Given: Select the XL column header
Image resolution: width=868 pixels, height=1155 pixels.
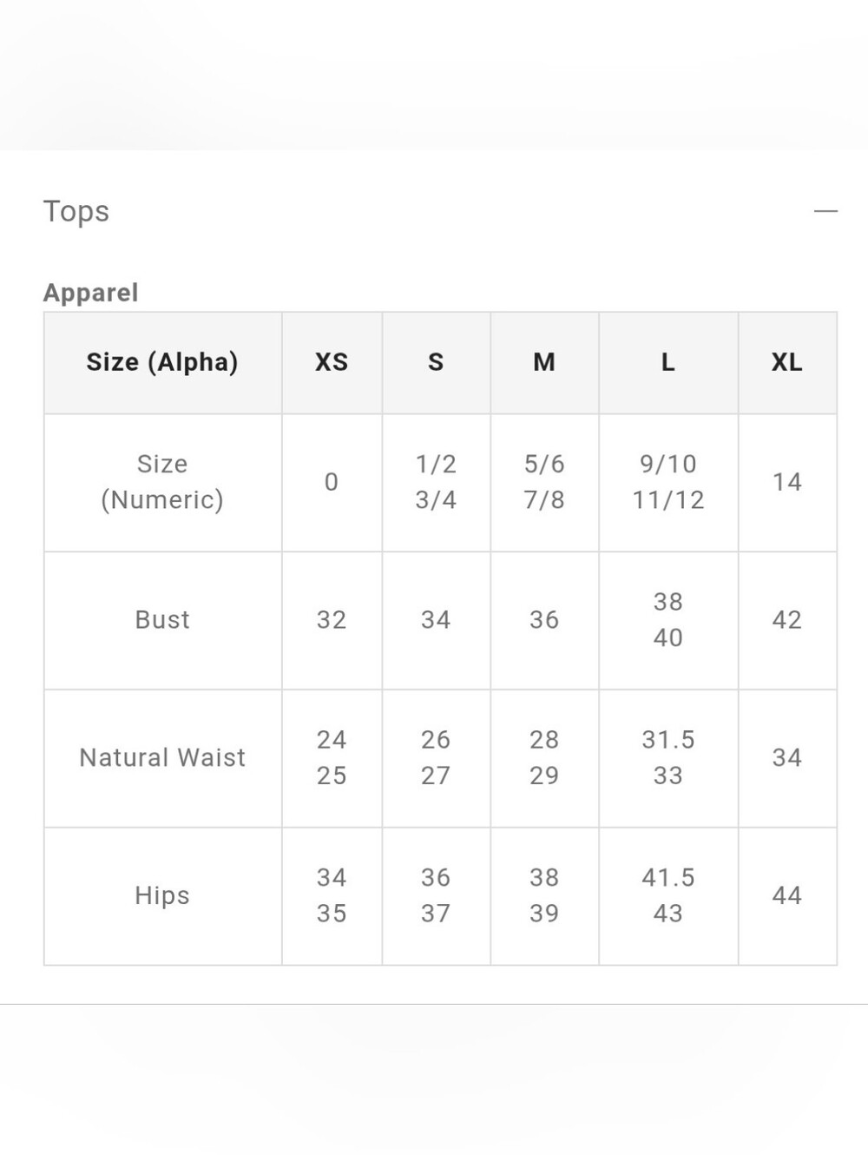Looking at the screenshot, I should (787, 362).
